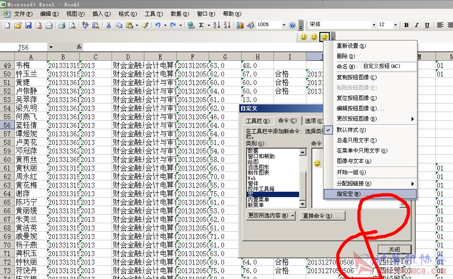Open the 文件 menu

click(23, 13)
